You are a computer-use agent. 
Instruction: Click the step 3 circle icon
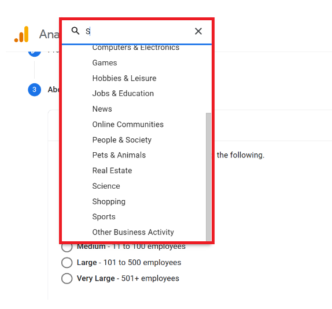pyautogui.click(x=34, y=90)
